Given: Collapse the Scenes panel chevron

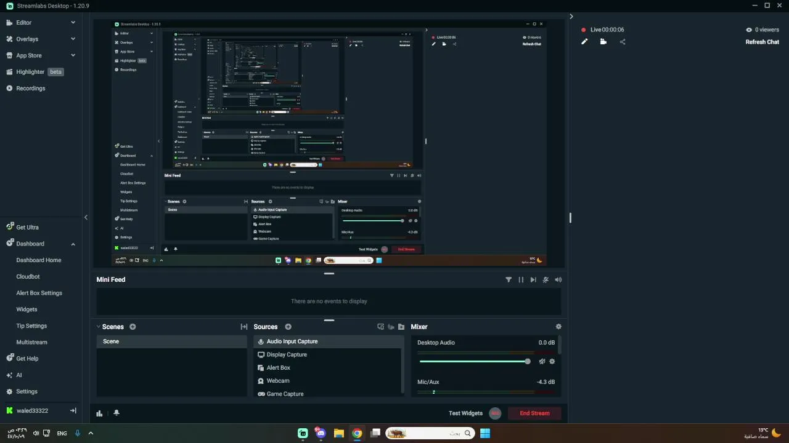Looking at the screenshot, I should point(98,327).
